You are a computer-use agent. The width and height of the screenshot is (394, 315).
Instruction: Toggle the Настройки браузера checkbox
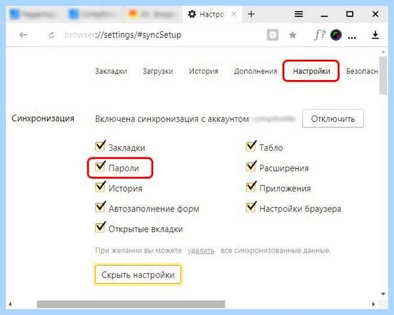click(x=251, y=207)
